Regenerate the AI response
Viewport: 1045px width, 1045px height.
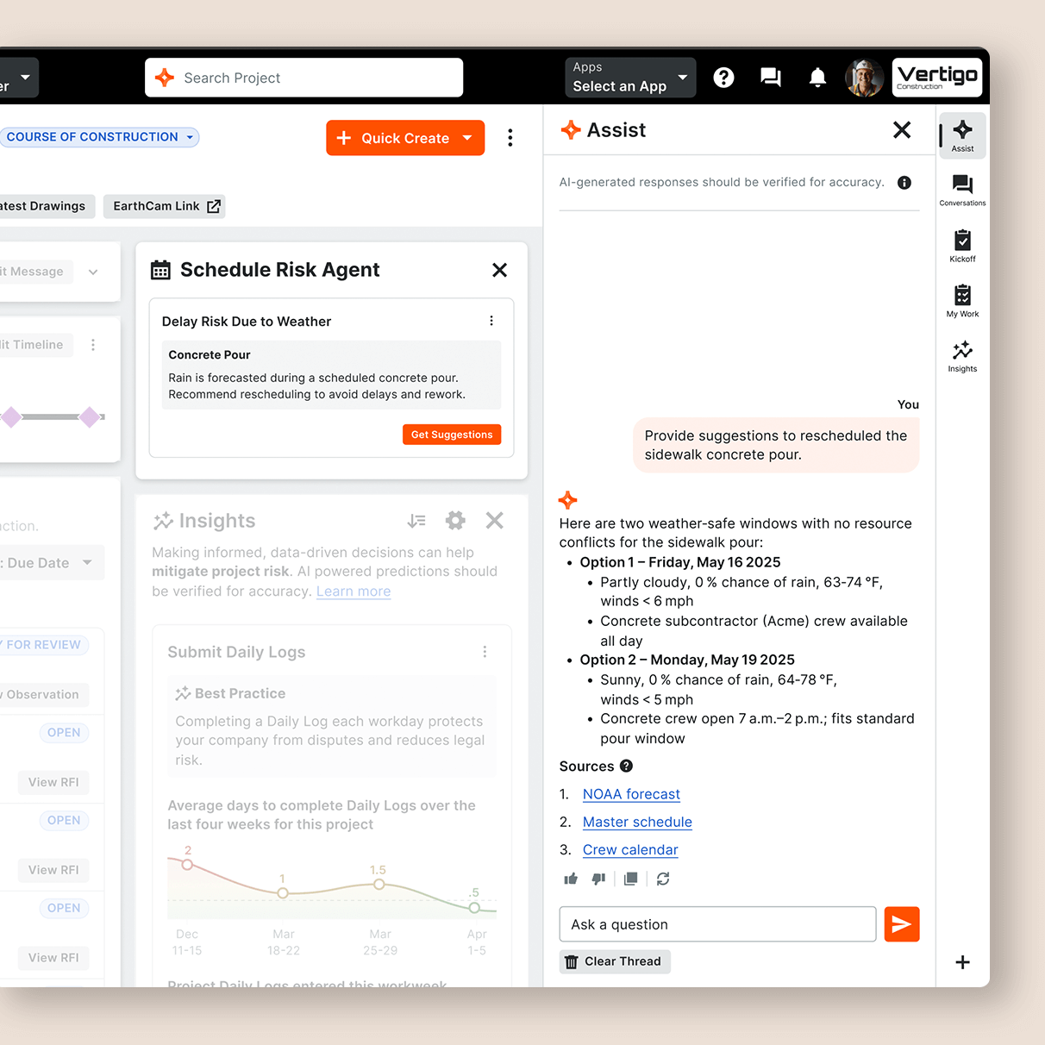point(662,879)
